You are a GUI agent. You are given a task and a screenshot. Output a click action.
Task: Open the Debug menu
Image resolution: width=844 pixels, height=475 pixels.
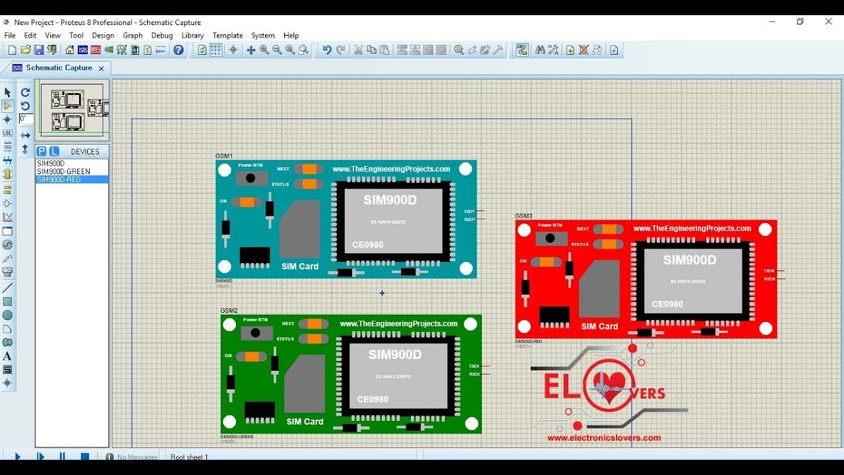tap(162, 36)
